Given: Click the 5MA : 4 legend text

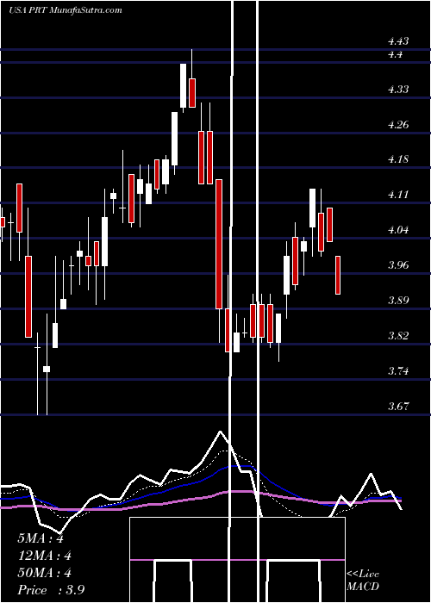Looking at the screenshot, I should [x=41, y=538].
